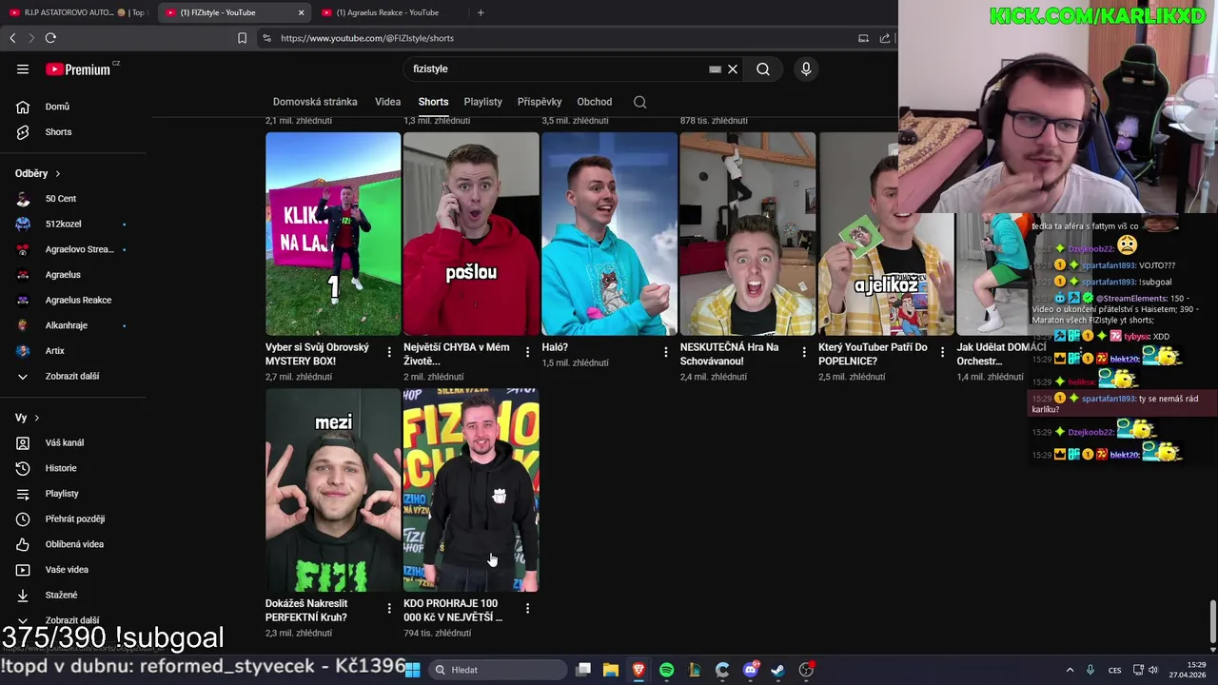Click the browser address bar URL

point(367,38)
